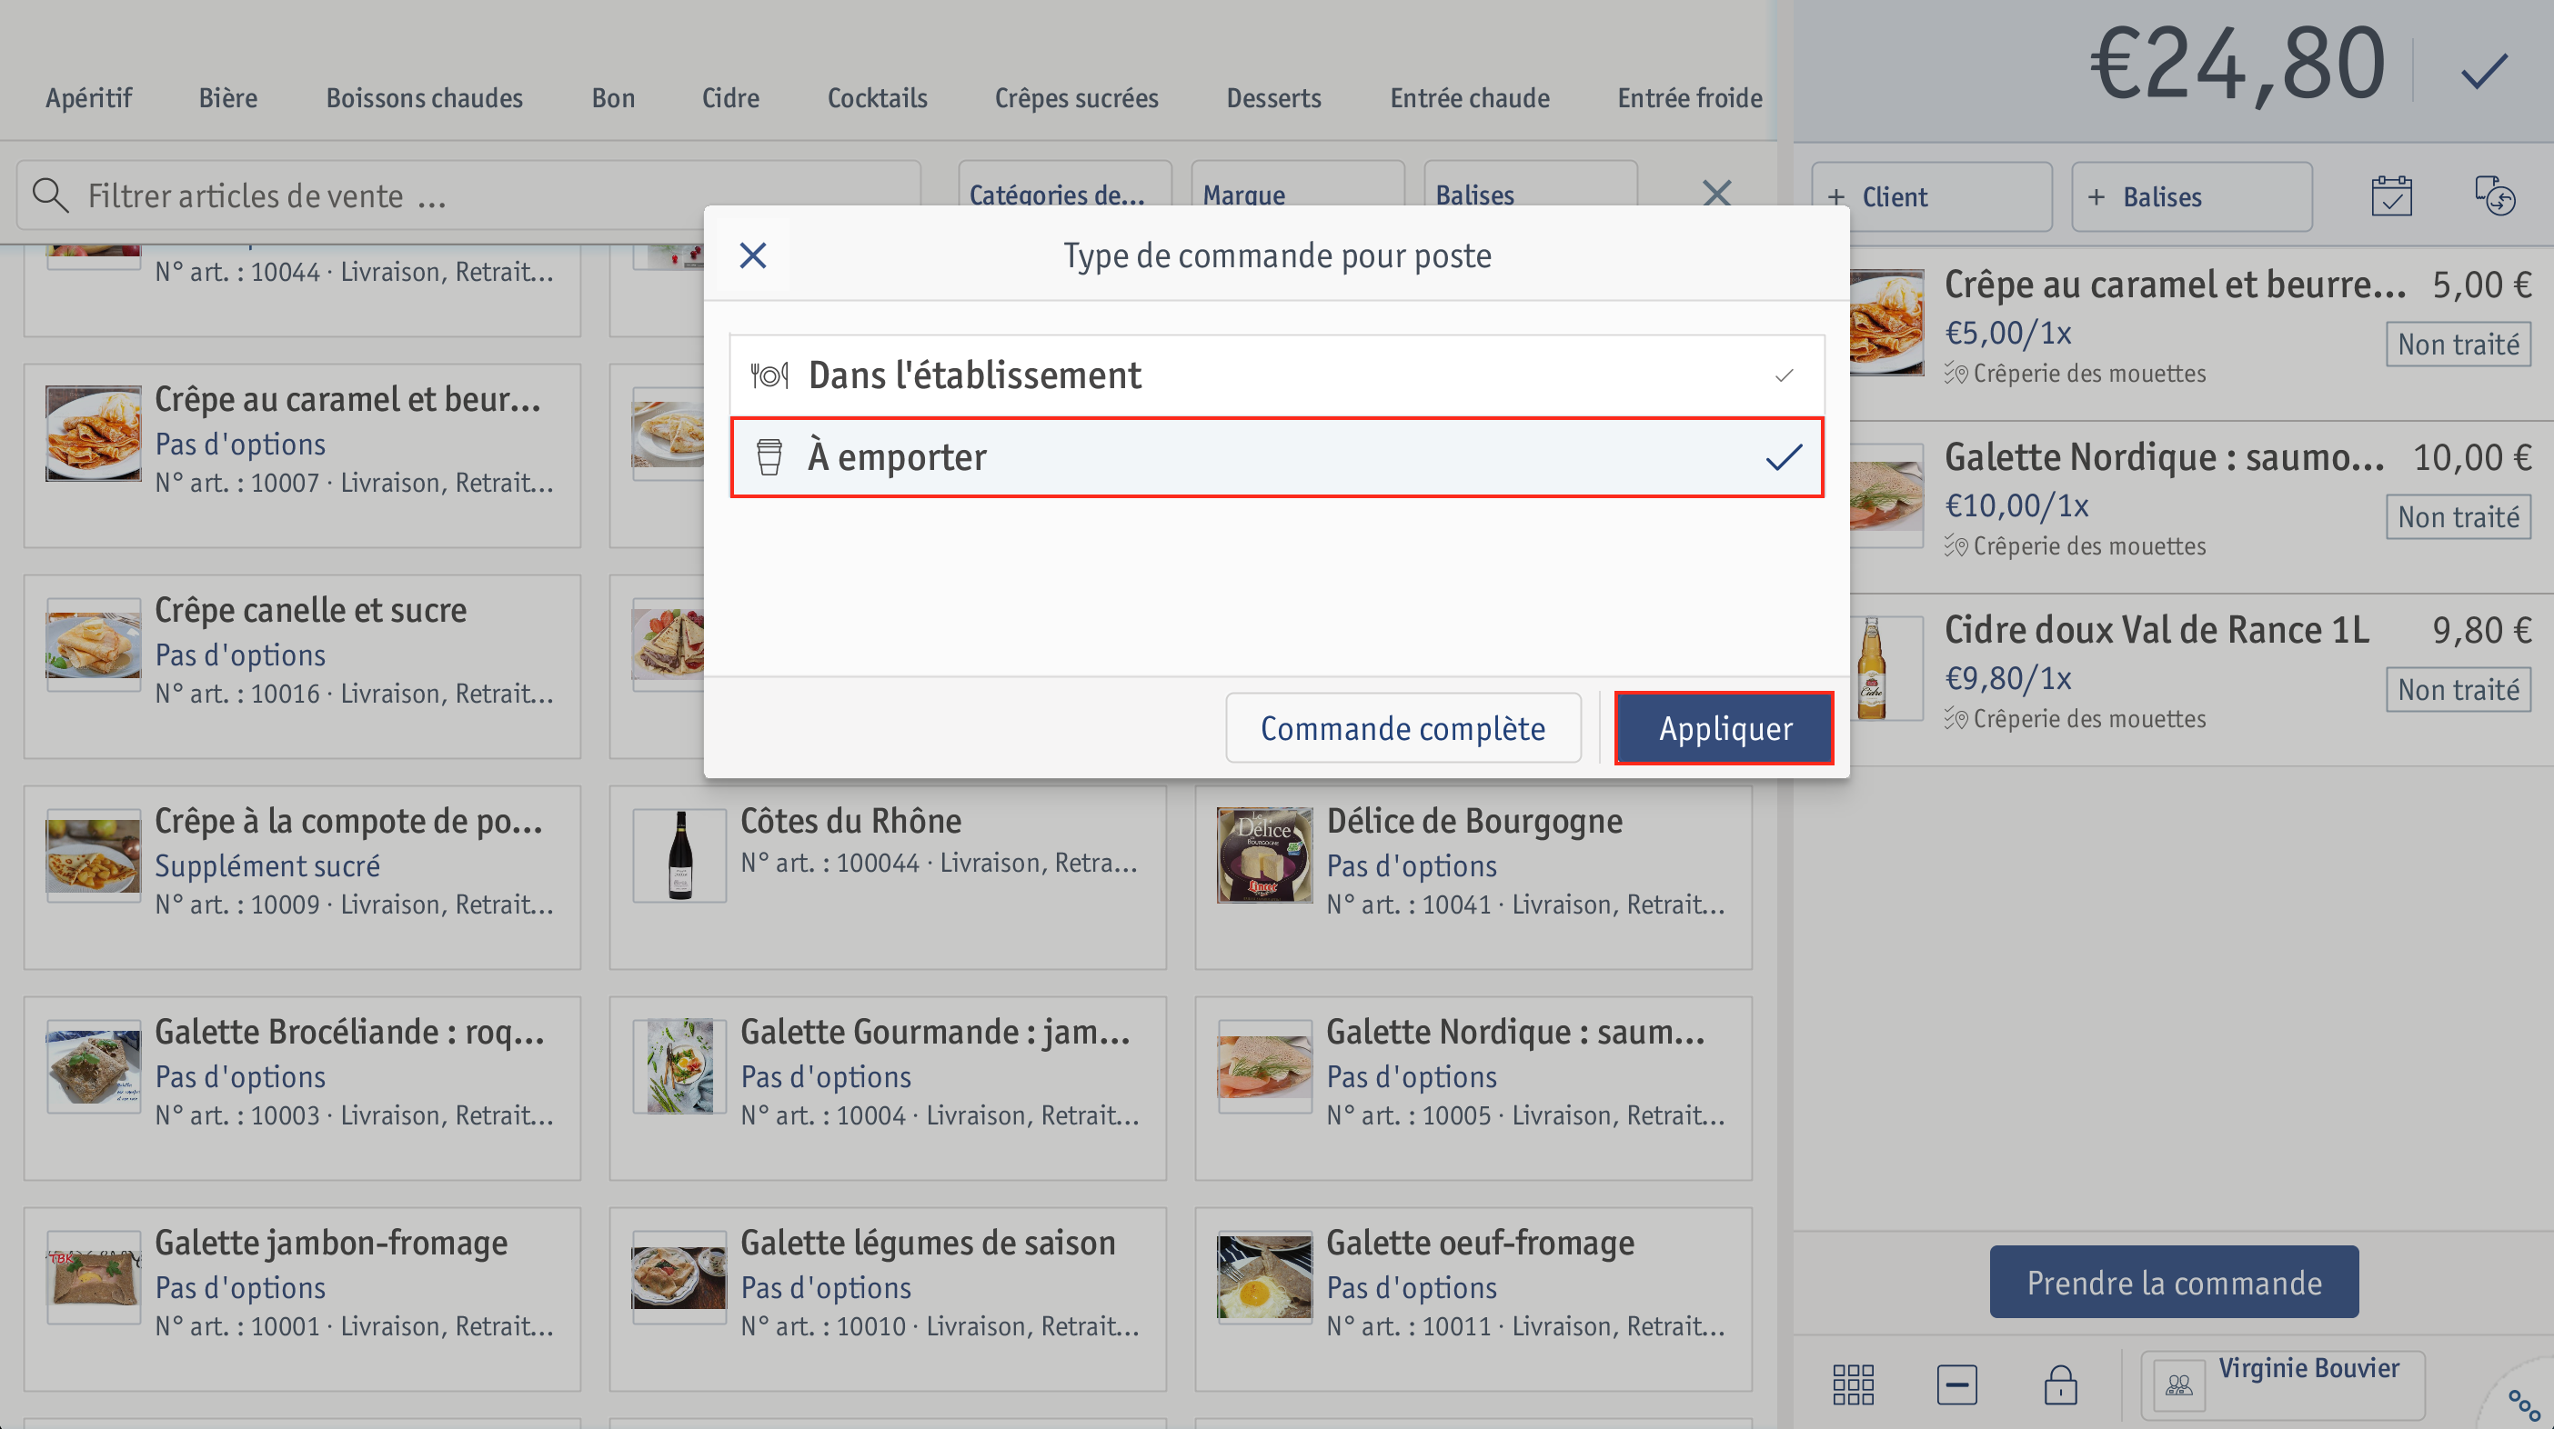Add the Galette jambon-fromage item
This screenshot has height=1429, width=2554.
click(x=302, y=1300)
